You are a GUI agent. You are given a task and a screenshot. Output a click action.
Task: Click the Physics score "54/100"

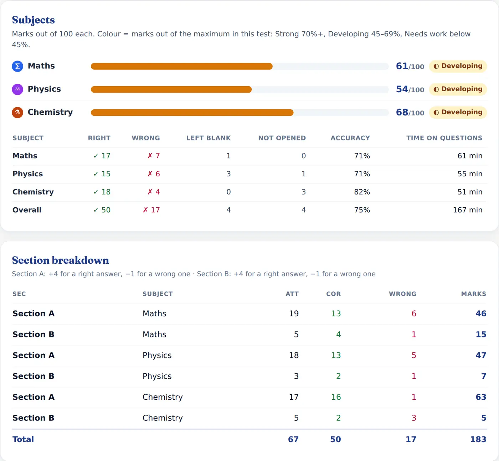tap(410, 89)
